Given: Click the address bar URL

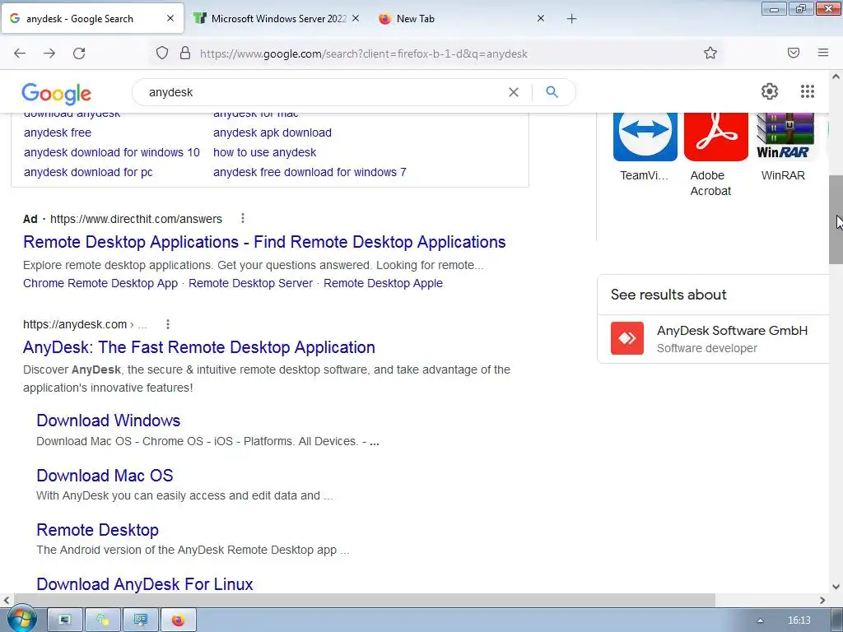Looking at the screenshot, I should click(x=363, y=53).
